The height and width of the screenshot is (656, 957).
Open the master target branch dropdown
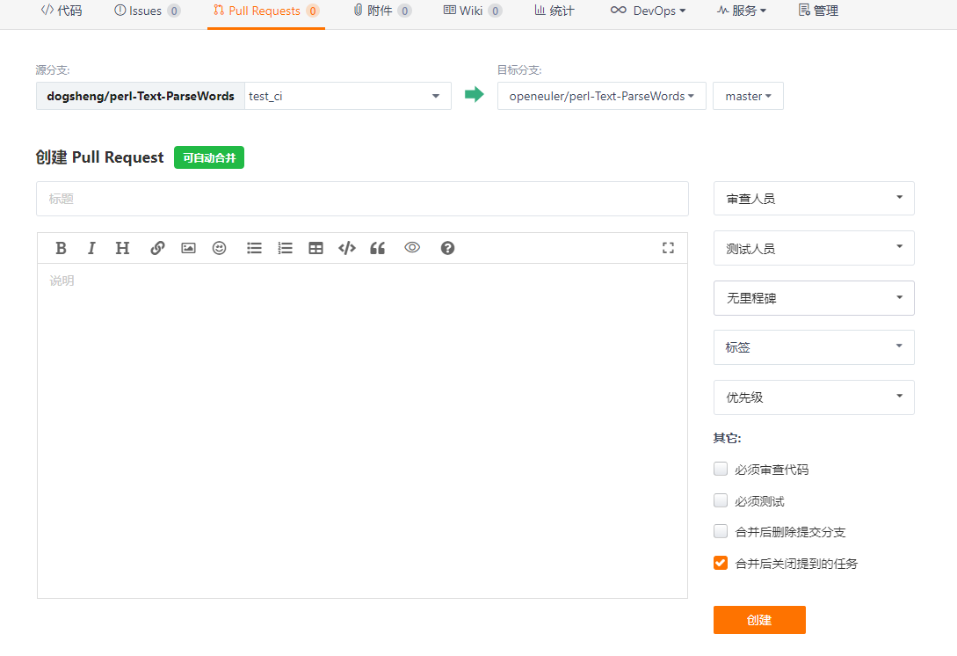tap(748, 96)
